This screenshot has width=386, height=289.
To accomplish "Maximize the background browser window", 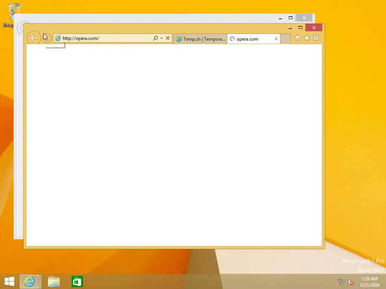I will click(x=291, y=18).
